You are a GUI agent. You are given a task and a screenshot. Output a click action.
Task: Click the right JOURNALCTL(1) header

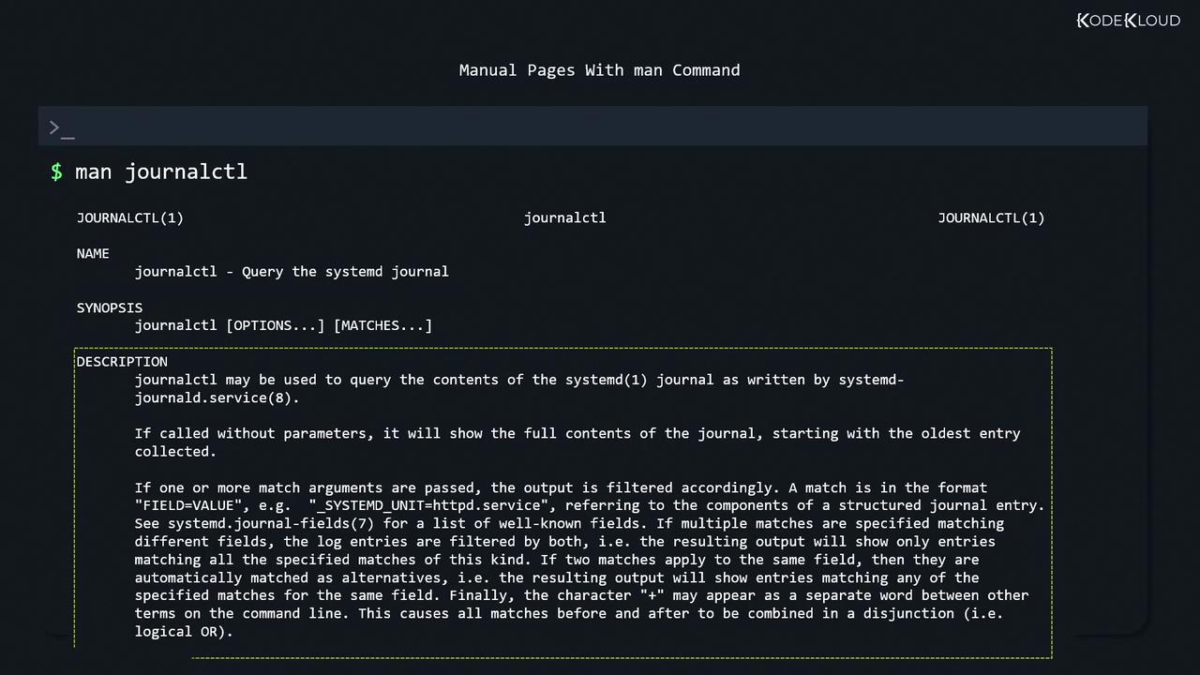tap(991, 217)
